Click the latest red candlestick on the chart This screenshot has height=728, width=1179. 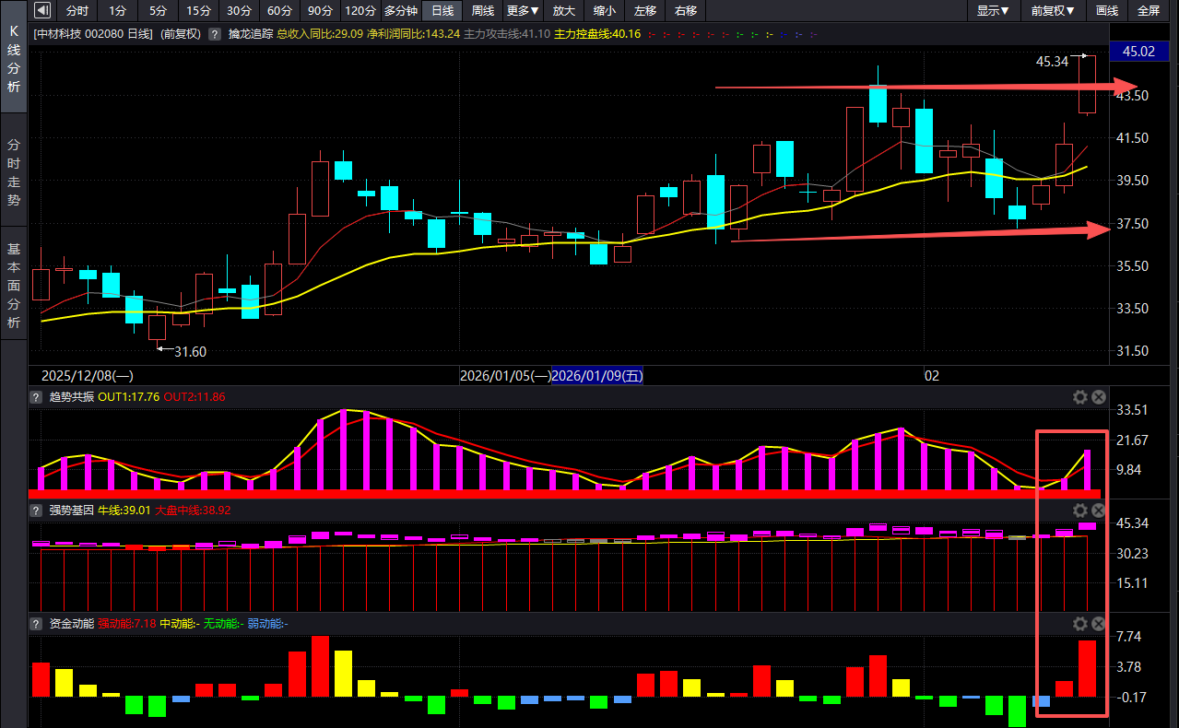click(1088, 85)
